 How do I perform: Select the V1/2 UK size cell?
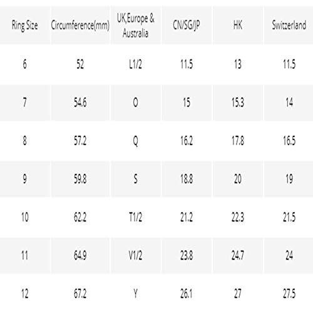(136, 255)
